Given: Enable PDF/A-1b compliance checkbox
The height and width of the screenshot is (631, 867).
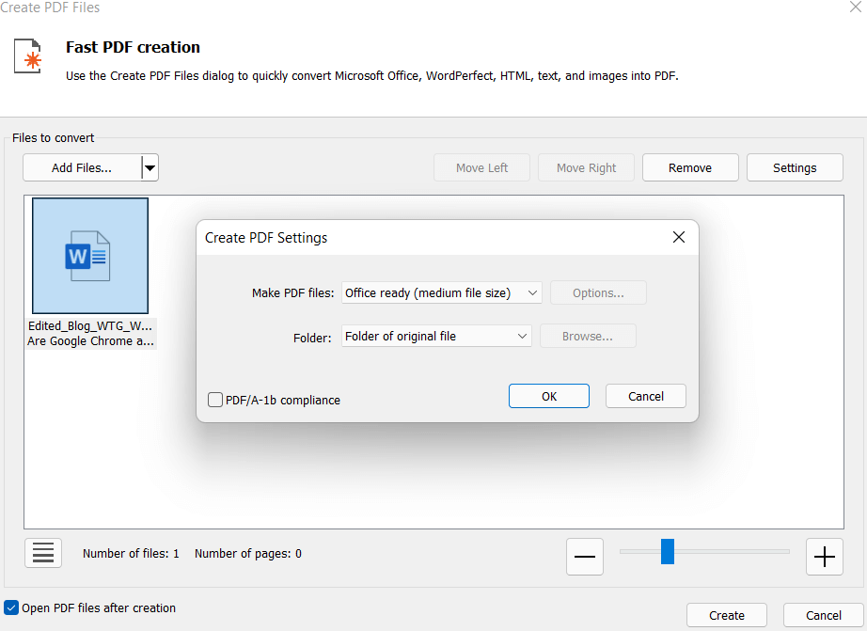Looking at the screenshot, I should (x=215, y=400).
